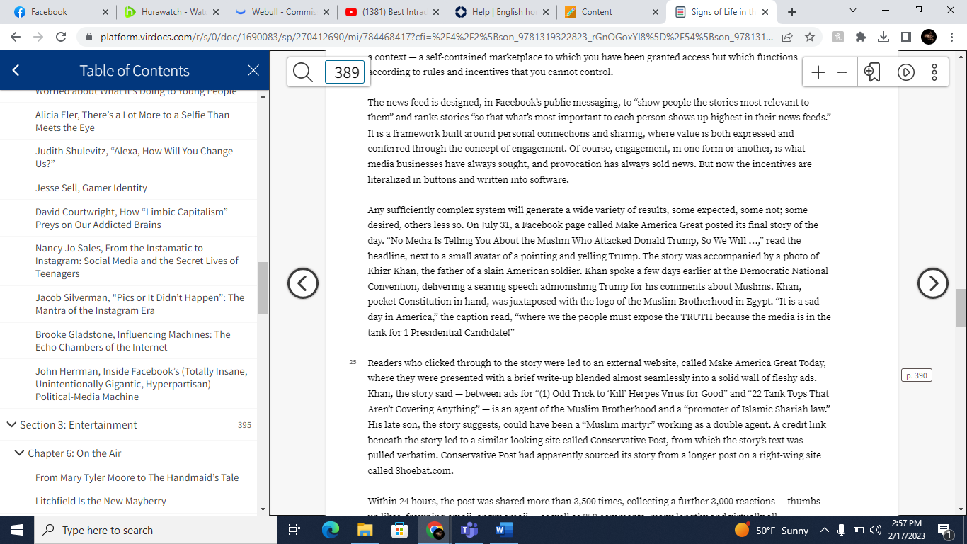Image resolution: width=967 pixels, height=544 pixels.
Task: Open File Explorer from taskbar
Action: point(365,530)
